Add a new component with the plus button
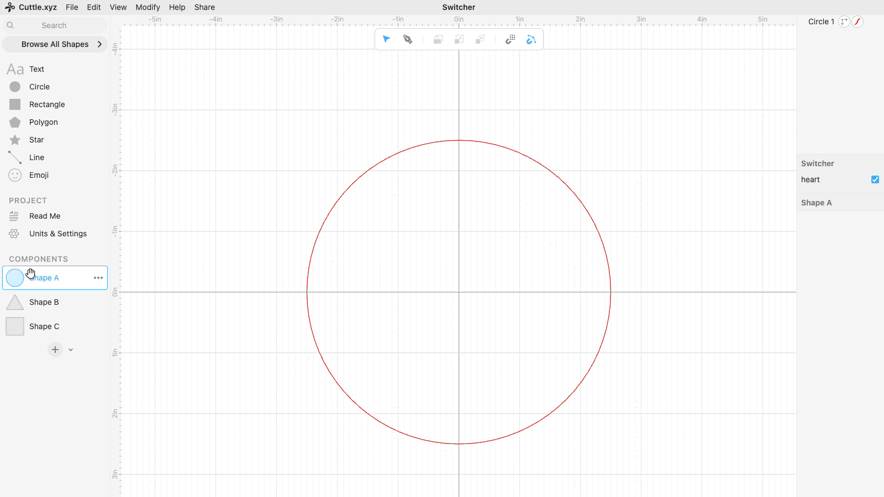 (55, 350)
